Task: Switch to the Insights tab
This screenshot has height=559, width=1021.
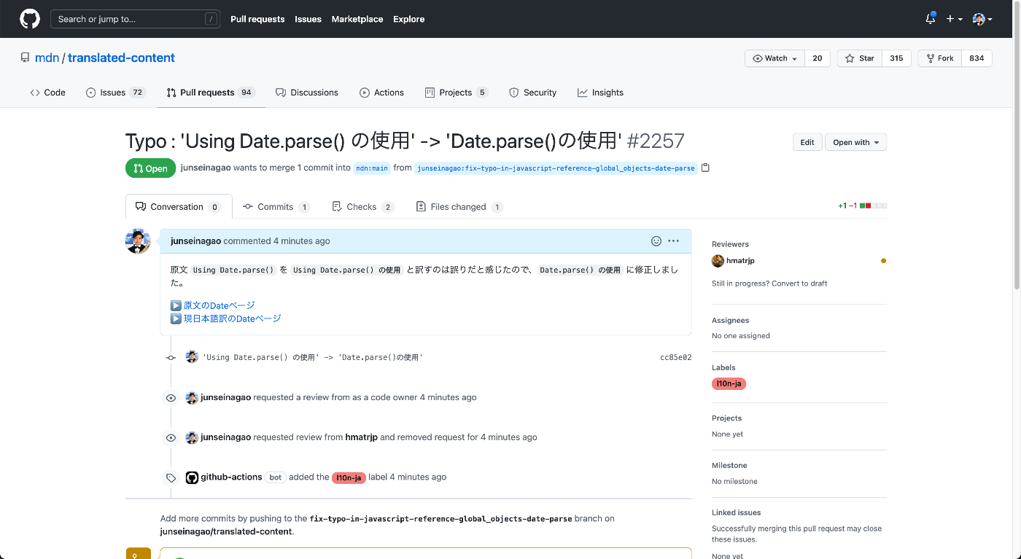Action: (600, 93)
